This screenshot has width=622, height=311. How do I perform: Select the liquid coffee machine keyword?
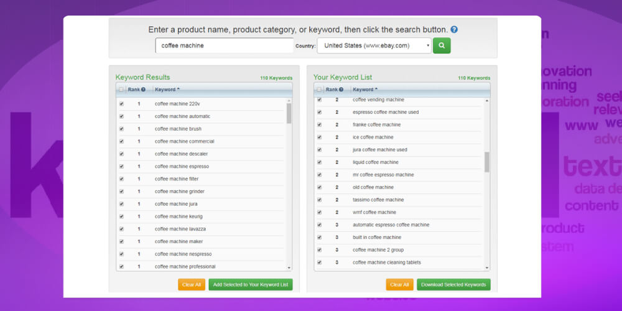[376, 162]
